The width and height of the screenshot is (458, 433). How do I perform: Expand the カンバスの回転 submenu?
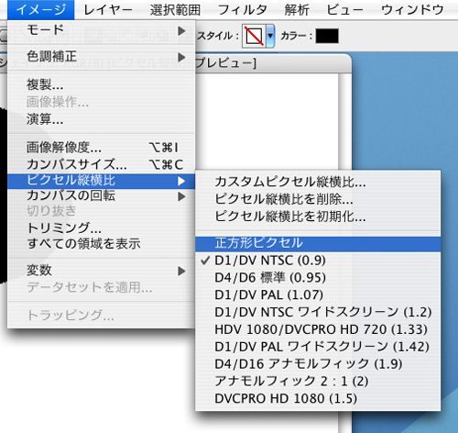coord(101,196)
